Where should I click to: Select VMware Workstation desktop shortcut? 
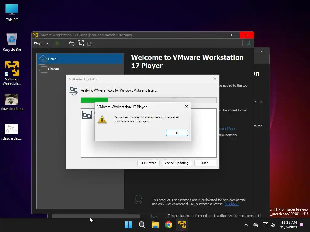[12, 73]
